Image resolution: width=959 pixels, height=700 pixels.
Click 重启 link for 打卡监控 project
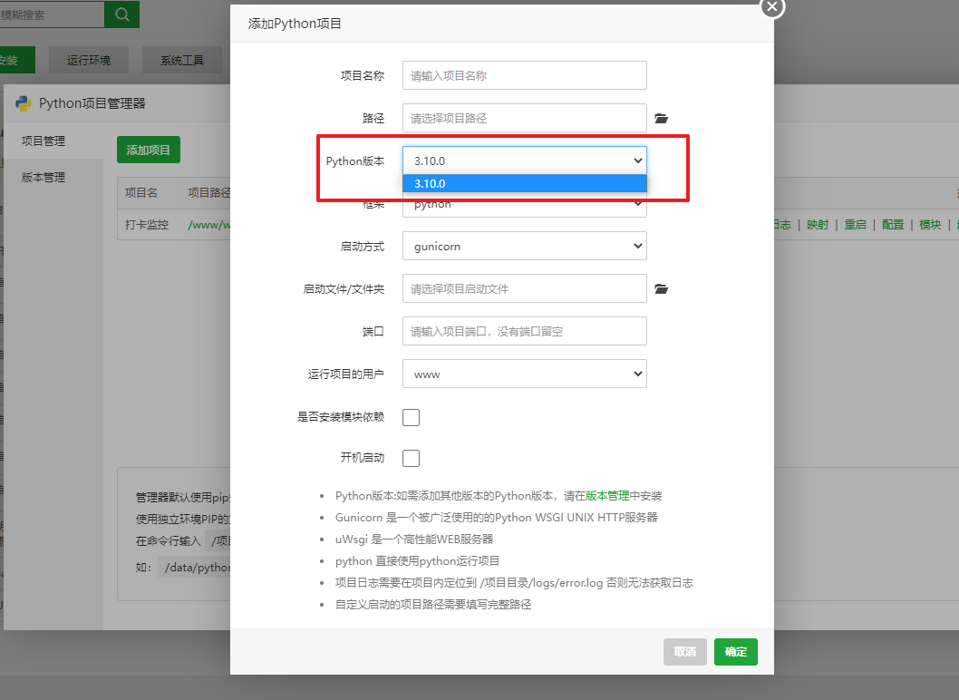pyautogui.click(x=855, y=225)
